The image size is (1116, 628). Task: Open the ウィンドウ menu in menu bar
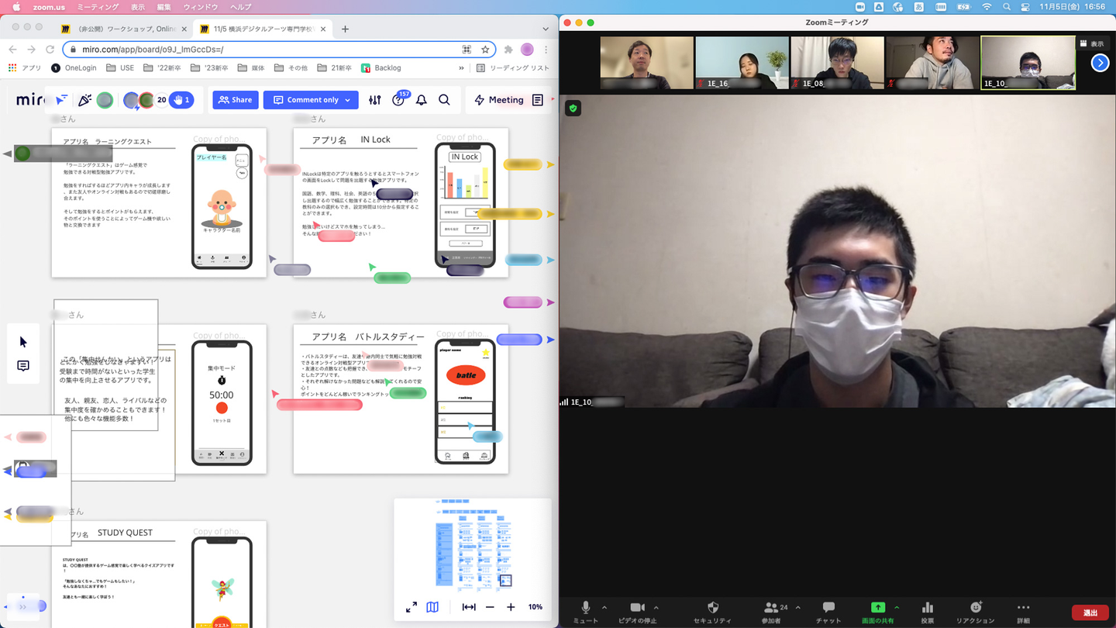click(201, 7)
